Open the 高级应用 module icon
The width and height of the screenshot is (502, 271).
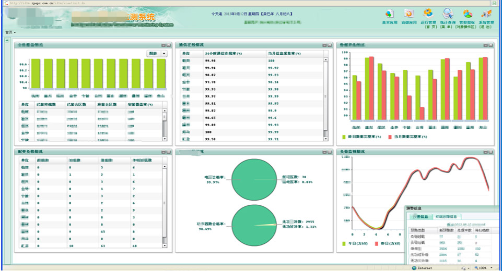(409, 14)
